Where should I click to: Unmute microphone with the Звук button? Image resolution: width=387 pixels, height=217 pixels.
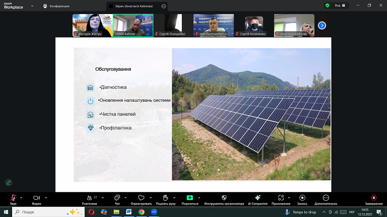(x=13, y=198)
